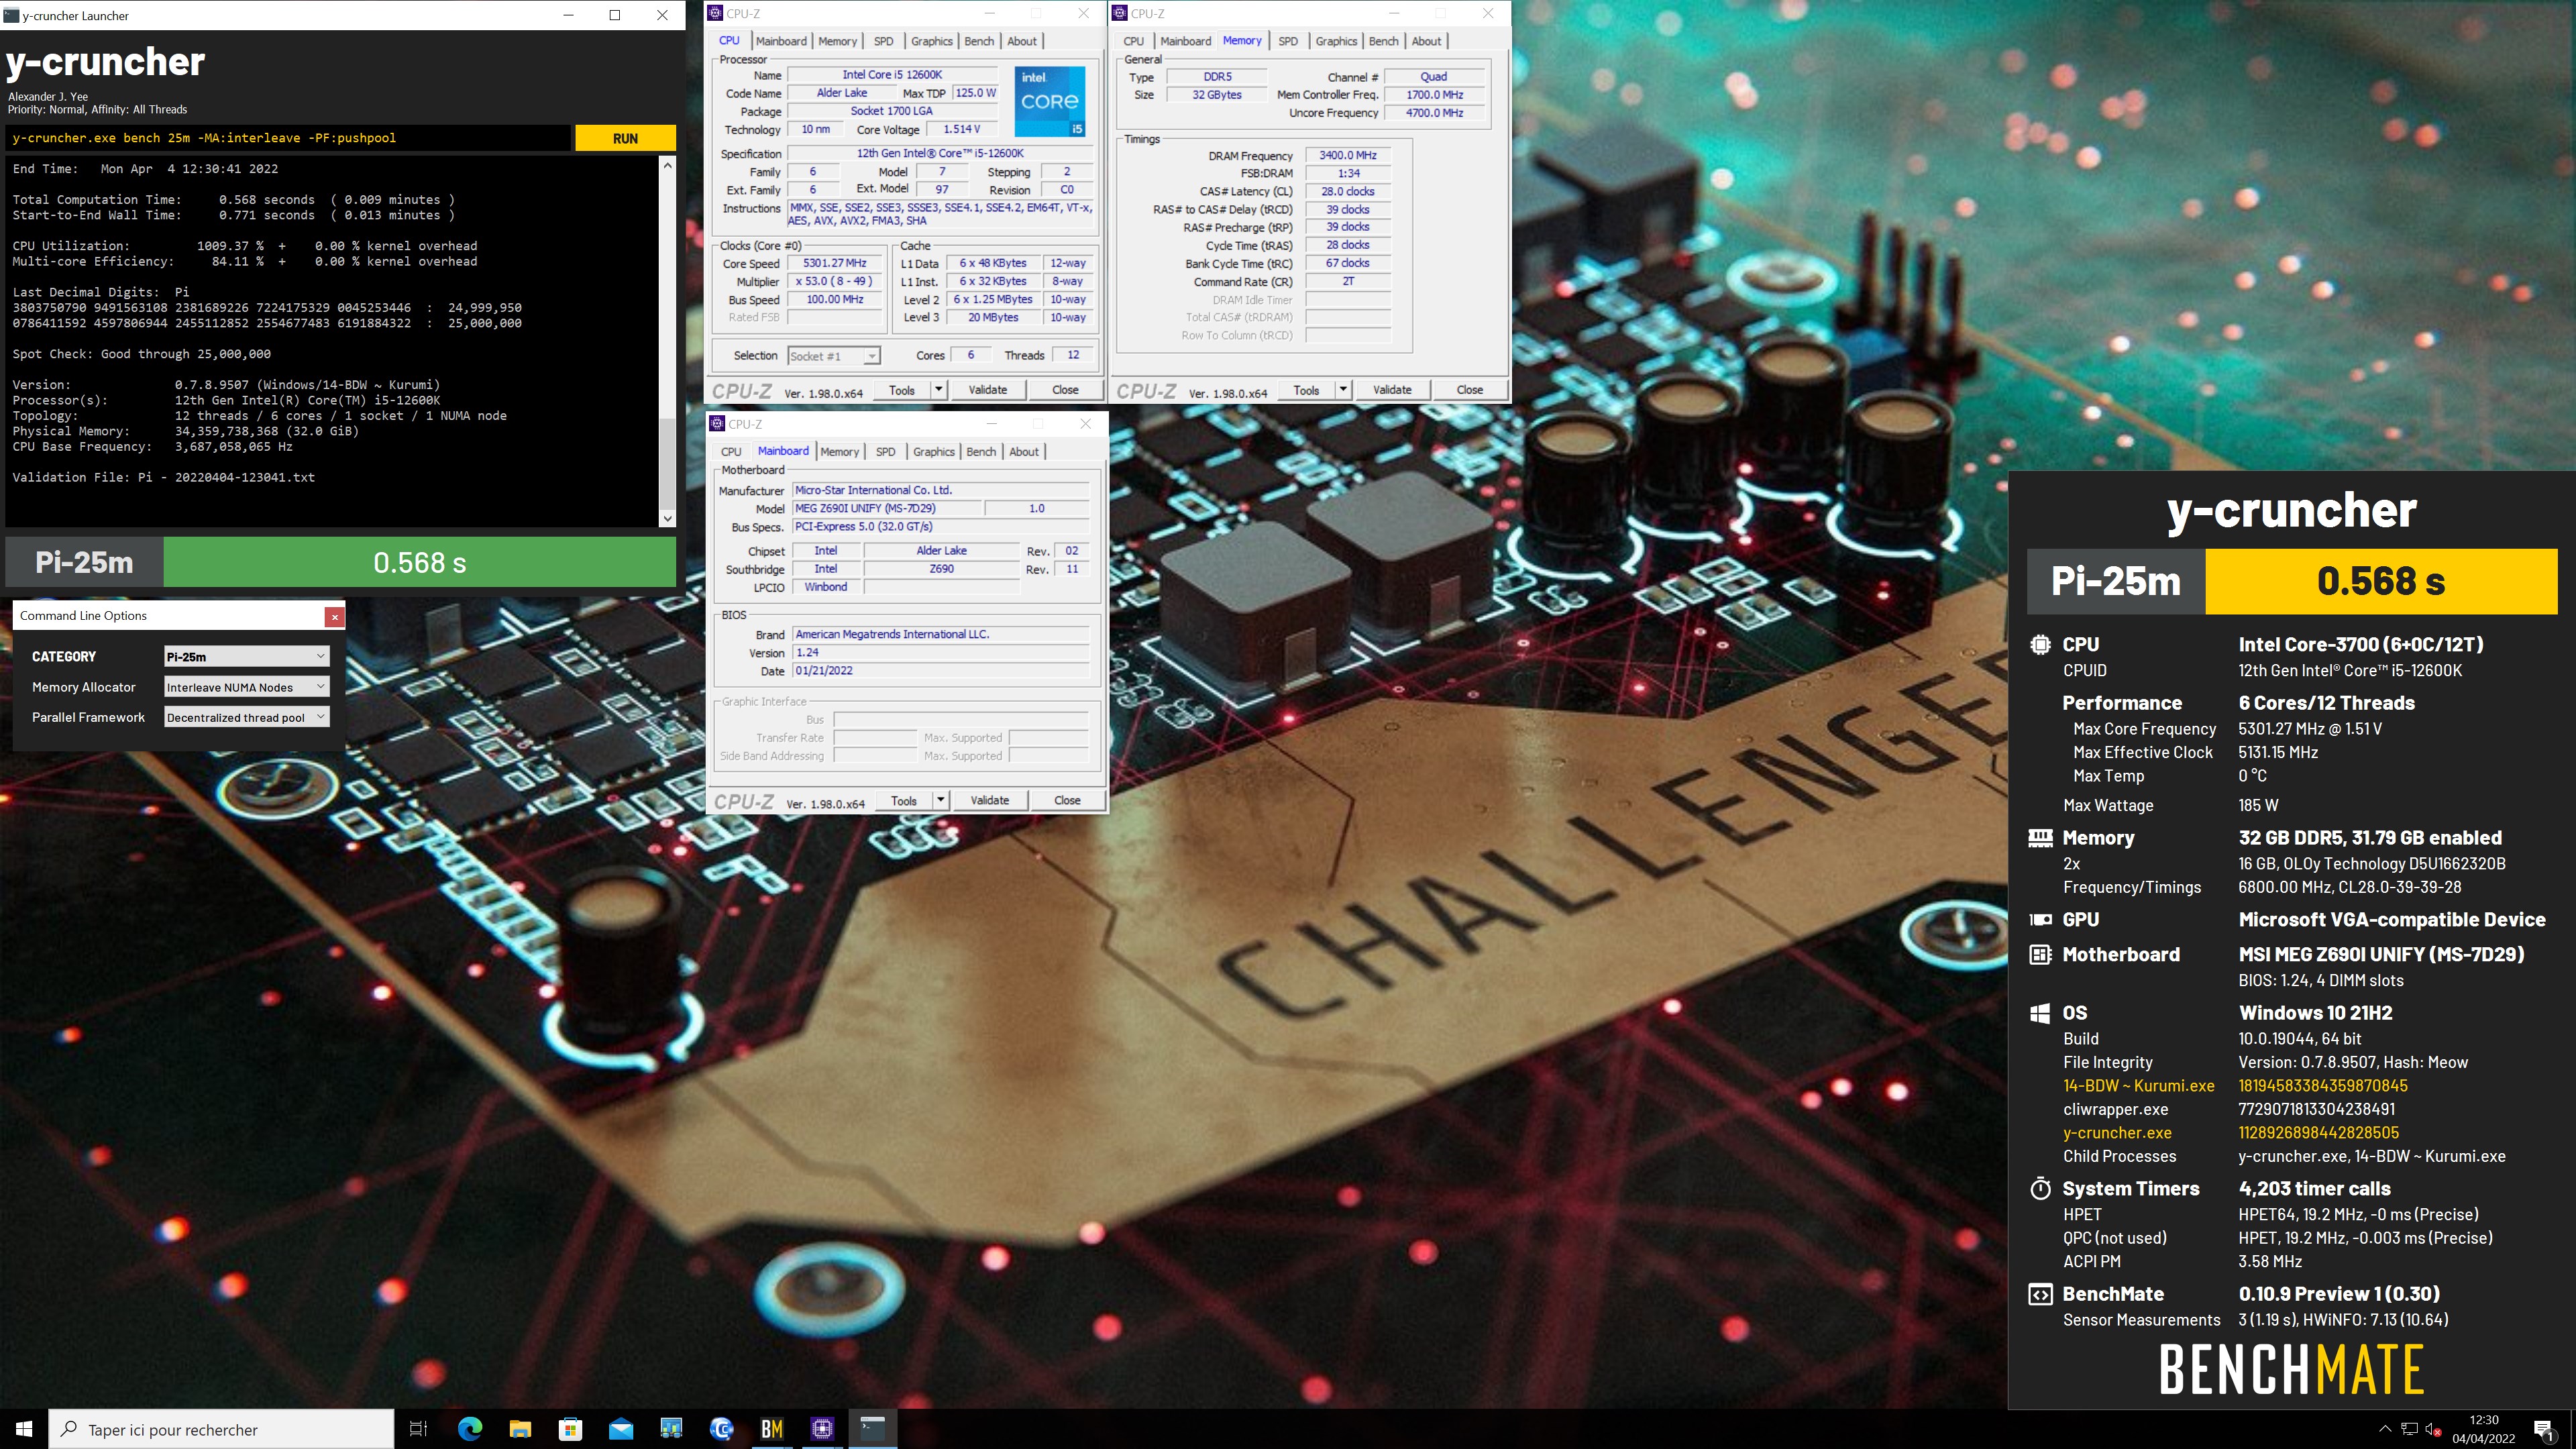Open the Socket #1 selection dropdown

[x=834, y=356]
